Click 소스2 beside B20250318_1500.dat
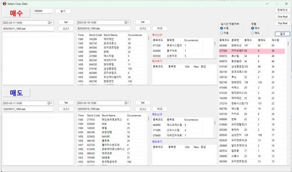 (143, 28)
